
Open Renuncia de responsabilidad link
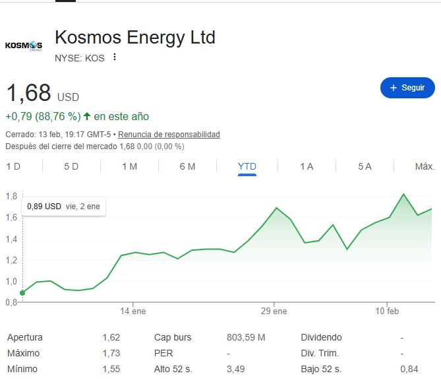pos(169,135)
